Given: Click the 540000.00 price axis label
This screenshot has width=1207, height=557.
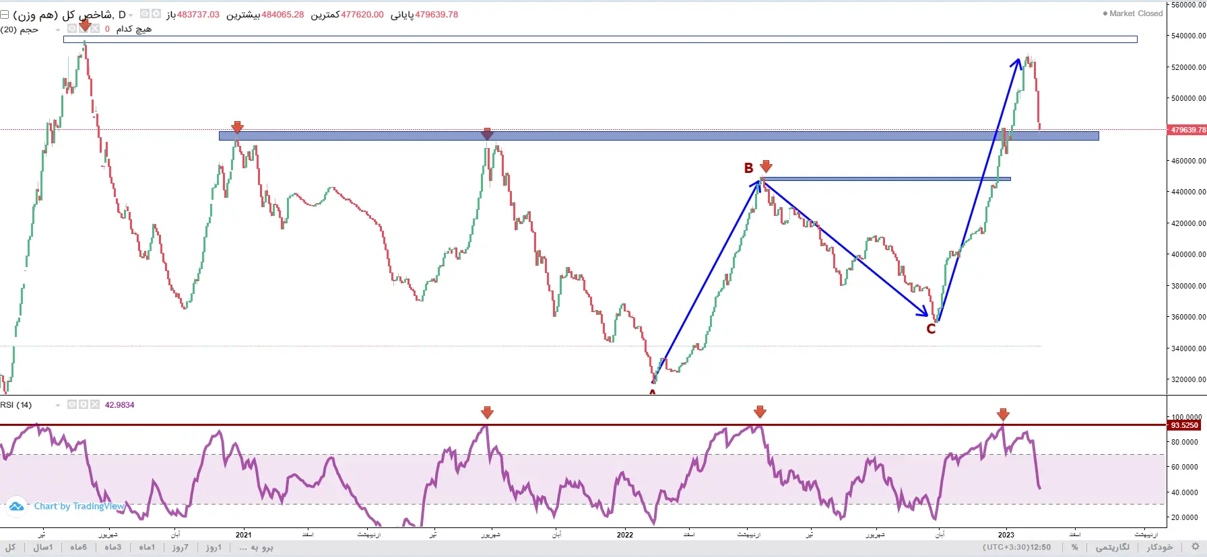Looking at the screenshot, I should click(1189, 36).
